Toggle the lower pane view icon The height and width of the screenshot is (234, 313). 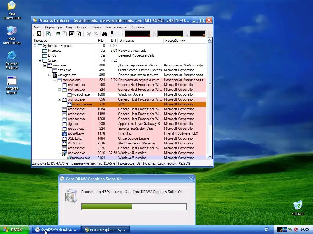[72, 34]
